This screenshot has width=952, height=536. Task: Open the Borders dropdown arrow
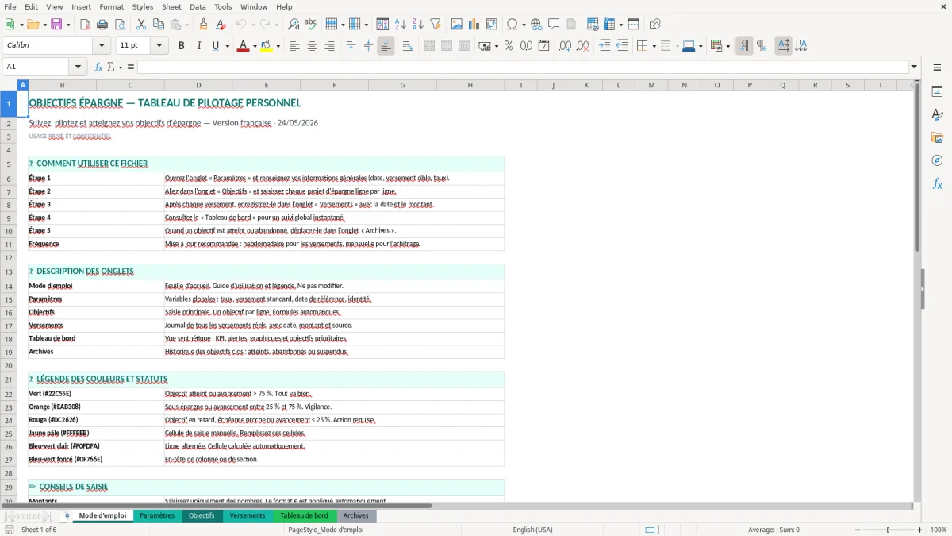pyautogui.click(x=654, y=46)
